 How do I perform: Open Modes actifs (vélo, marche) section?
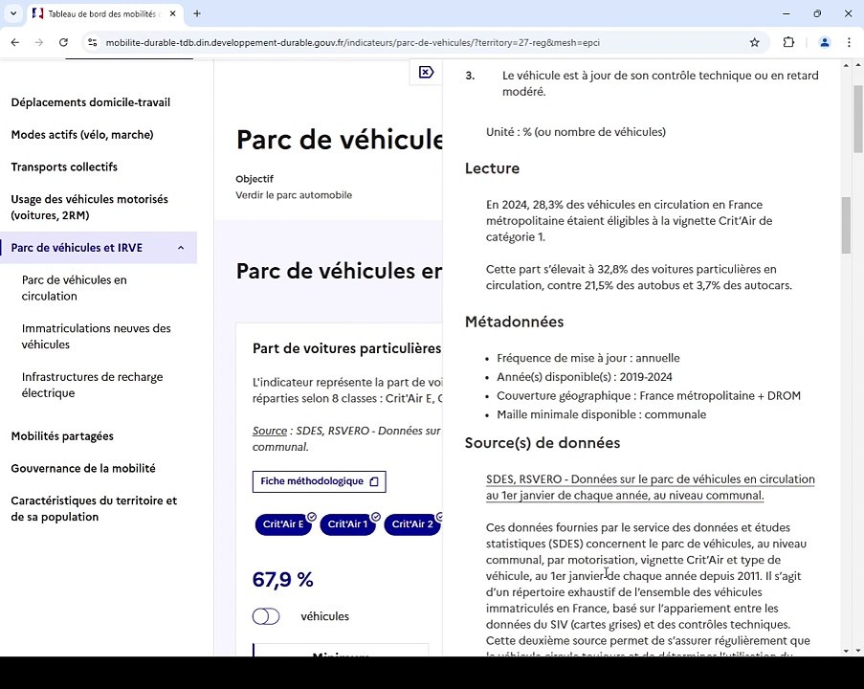(x=82, y=135)
